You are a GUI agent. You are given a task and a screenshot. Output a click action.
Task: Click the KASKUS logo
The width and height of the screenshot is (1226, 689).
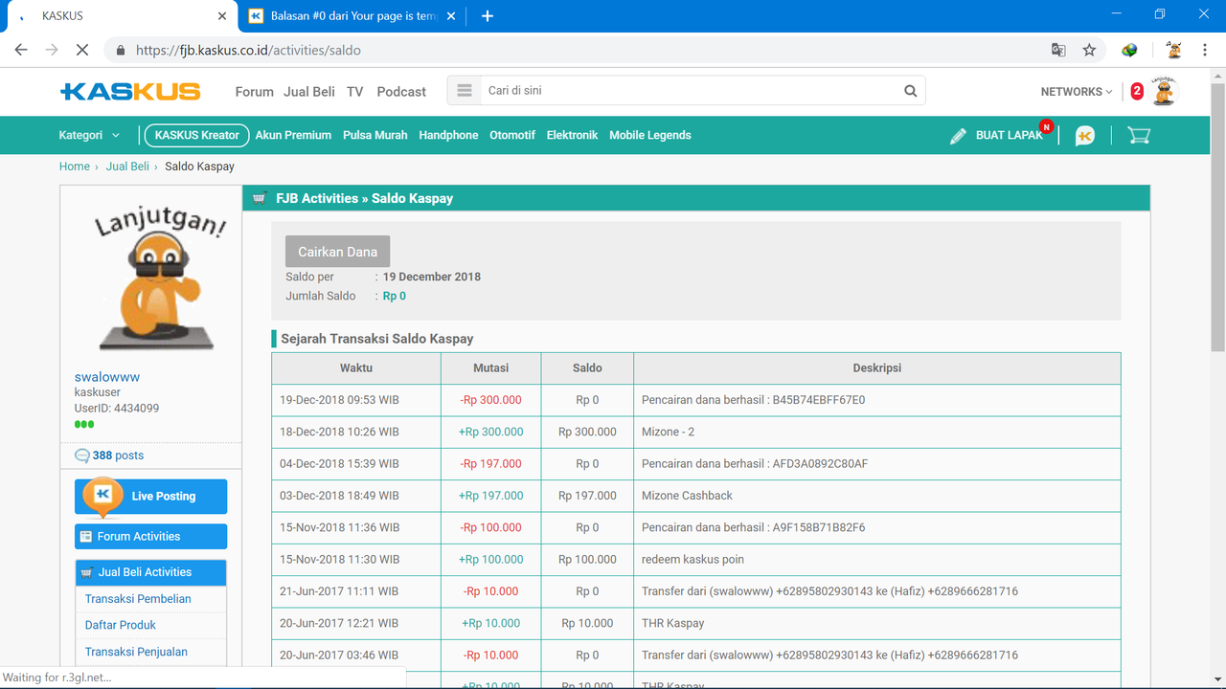click(130, 92)
